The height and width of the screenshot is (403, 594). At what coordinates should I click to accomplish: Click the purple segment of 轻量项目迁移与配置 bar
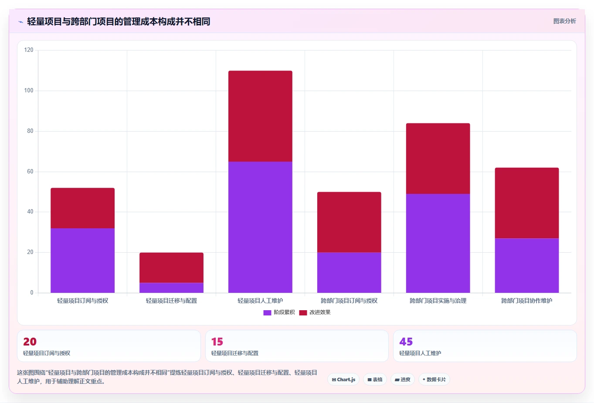click(171, 288)
